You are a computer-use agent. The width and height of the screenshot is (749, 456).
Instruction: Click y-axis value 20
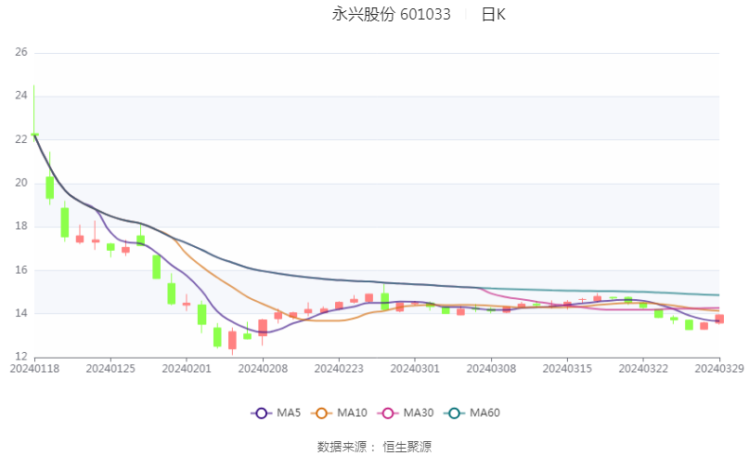tap(21, 183)
